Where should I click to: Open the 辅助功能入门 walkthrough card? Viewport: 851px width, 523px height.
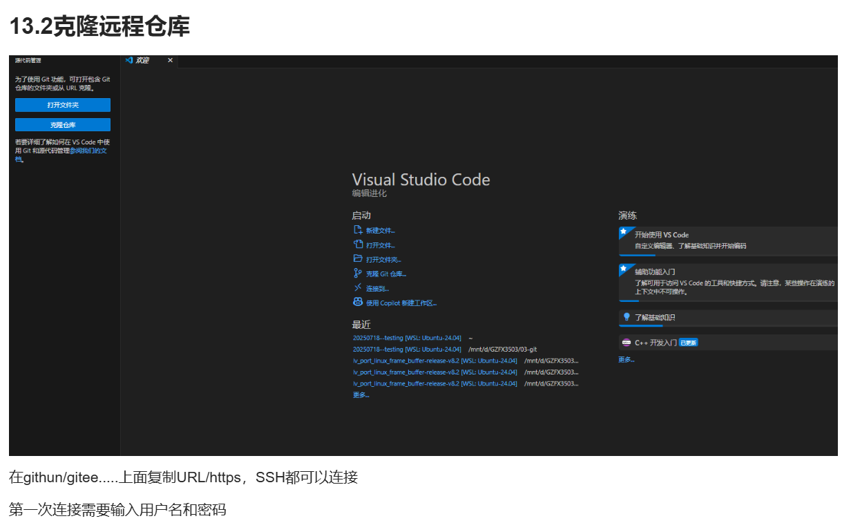pos(728,282)
